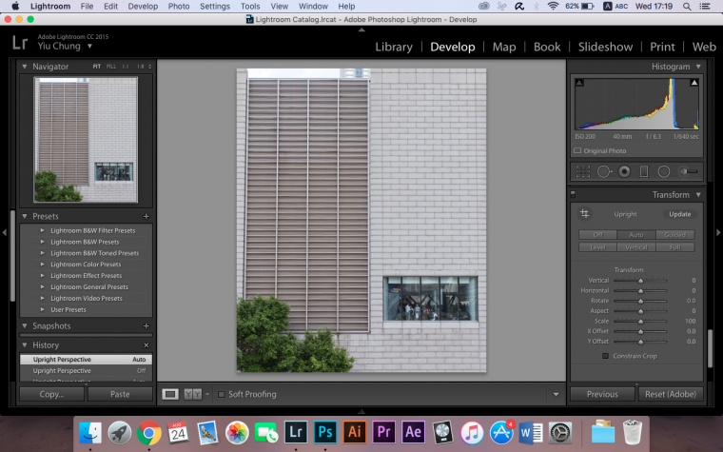The width and height of the screenshot is (723, 452).
Task: Select Upright Perspective Off history step
Action: coord(86,371)
